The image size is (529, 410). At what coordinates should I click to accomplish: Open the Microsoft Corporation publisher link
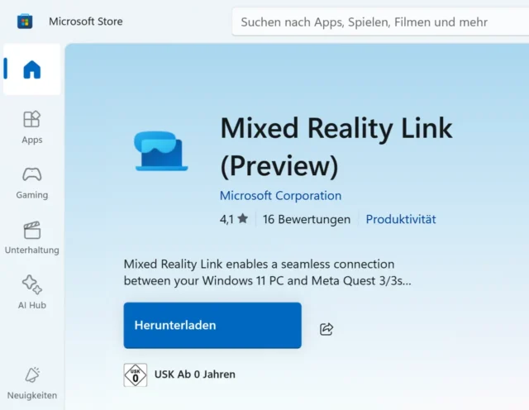click(280, 196)
